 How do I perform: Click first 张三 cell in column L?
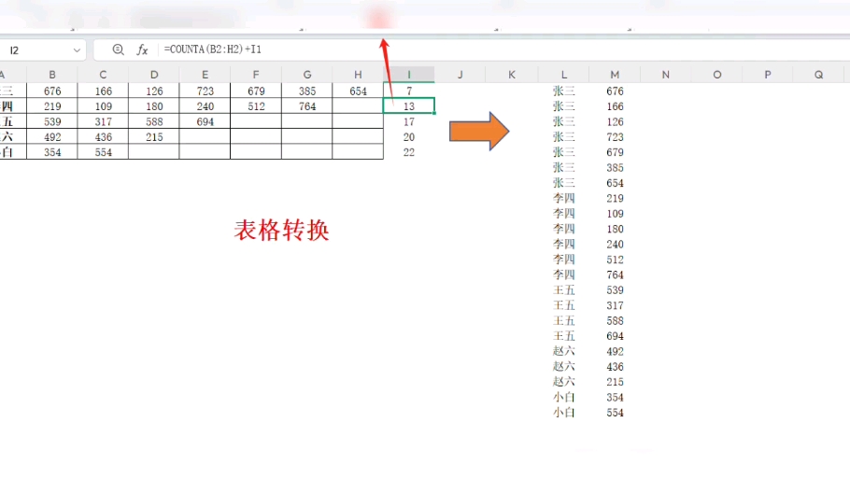[563, 91]
